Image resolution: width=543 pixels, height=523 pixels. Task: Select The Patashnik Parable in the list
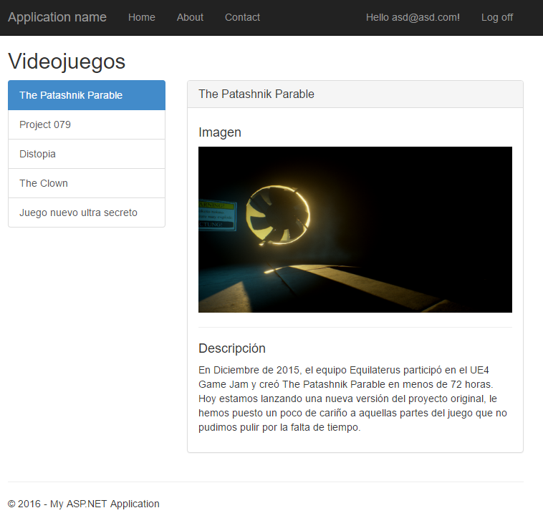(x=87, y=95)
